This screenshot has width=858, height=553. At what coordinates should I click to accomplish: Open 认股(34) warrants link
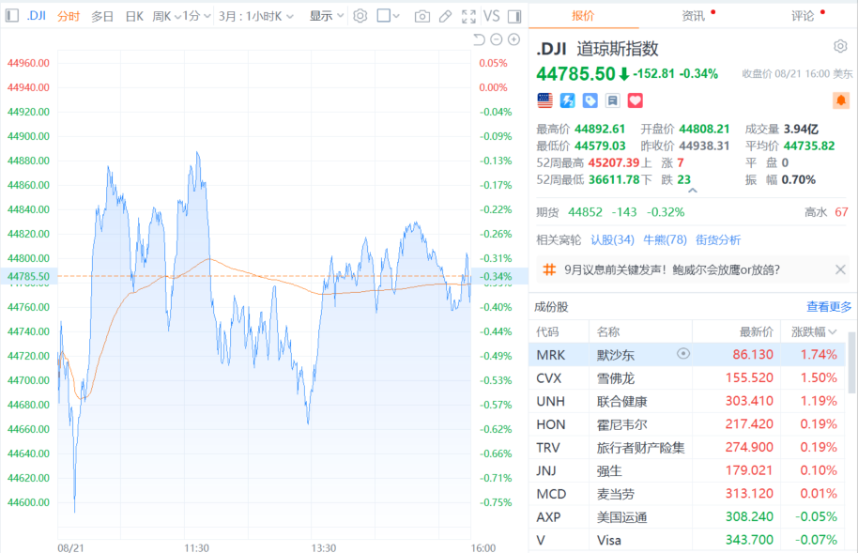(x=612, y=239)
